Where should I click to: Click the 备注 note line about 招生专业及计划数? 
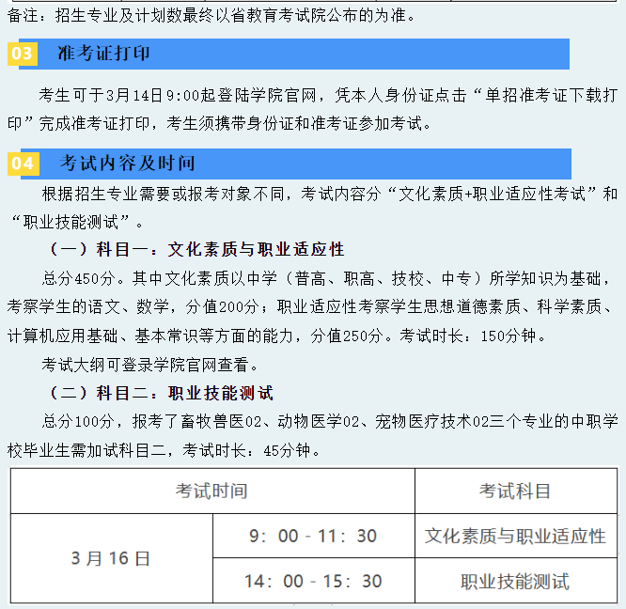click(211, 16)
